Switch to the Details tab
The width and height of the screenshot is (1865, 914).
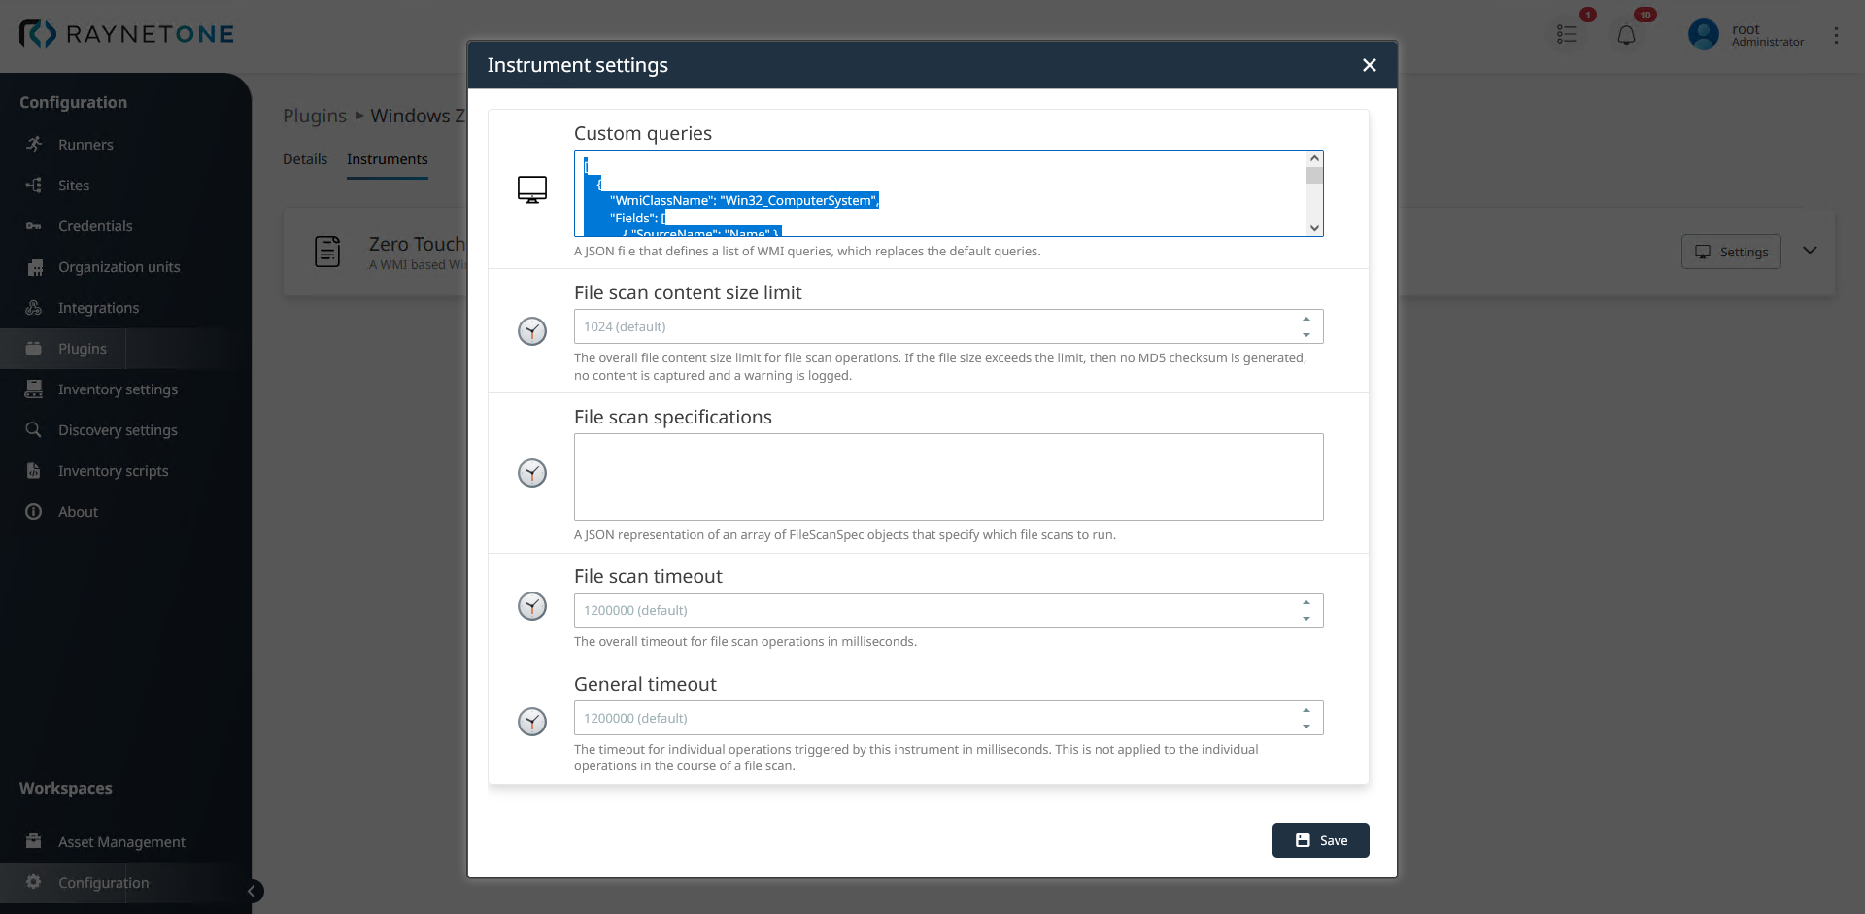305,159
